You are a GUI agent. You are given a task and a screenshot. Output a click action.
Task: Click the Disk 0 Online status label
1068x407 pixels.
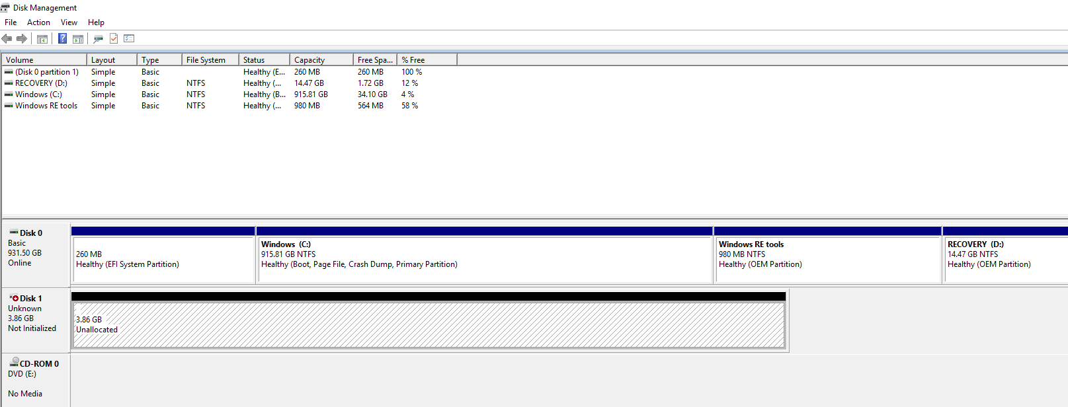click(x=19, y=263)
